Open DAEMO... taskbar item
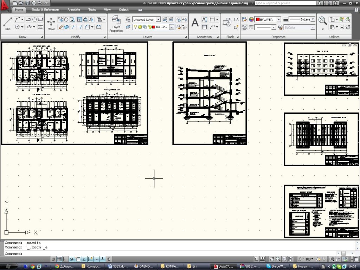This screenshot has height=270, width=360. point(144,266)
